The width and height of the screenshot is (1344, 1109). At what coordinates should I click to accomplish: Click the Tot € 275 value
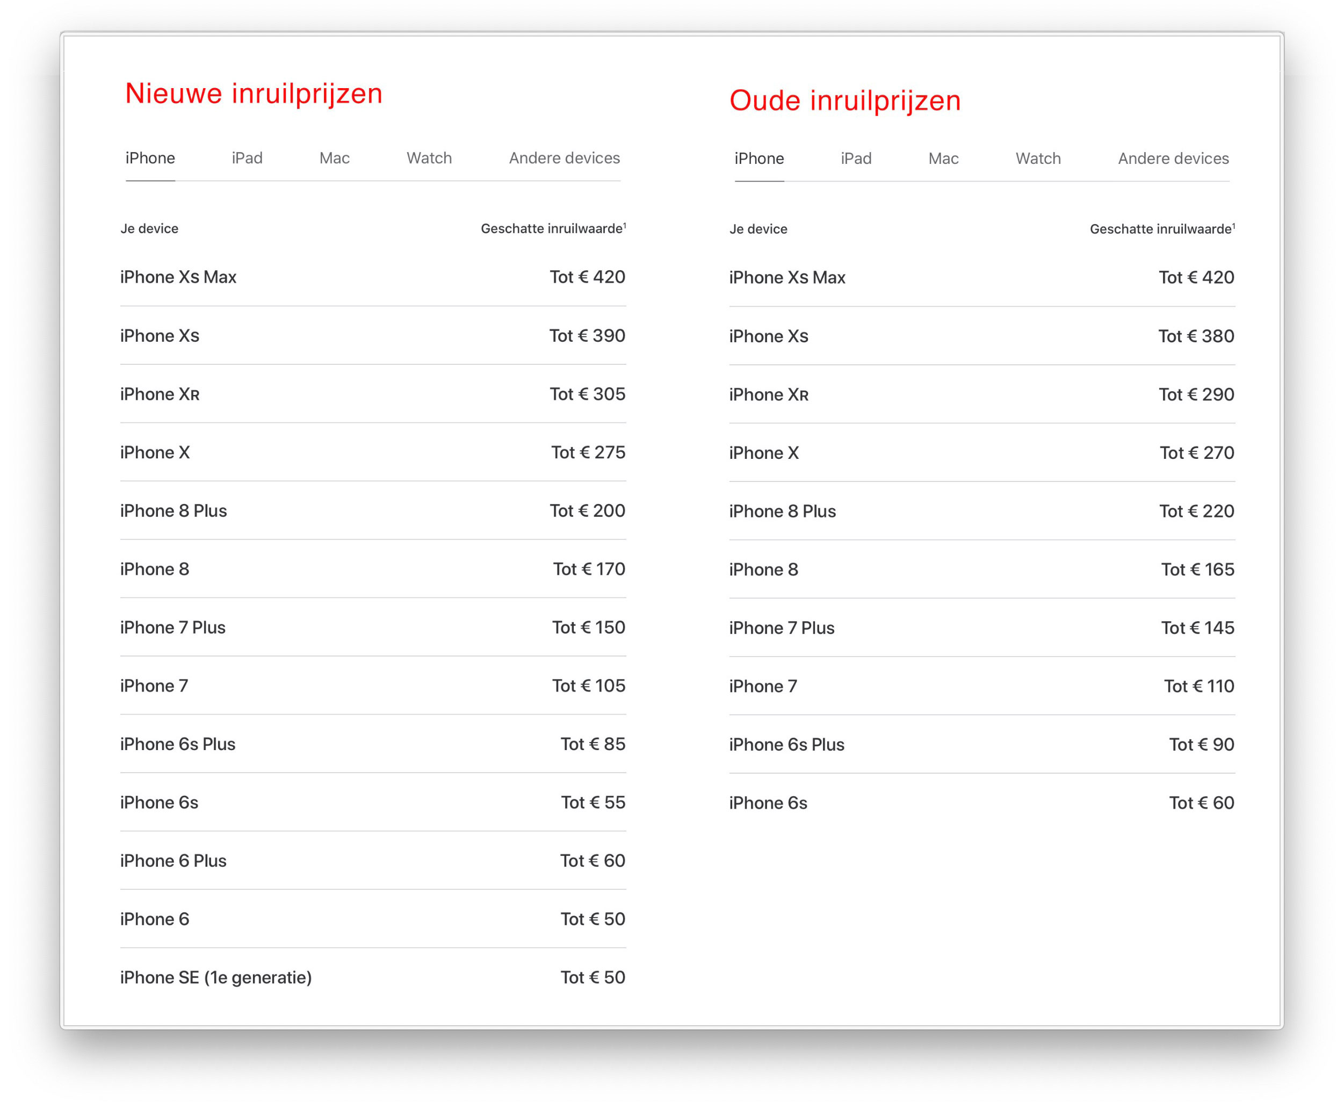[x=588, y=452]
